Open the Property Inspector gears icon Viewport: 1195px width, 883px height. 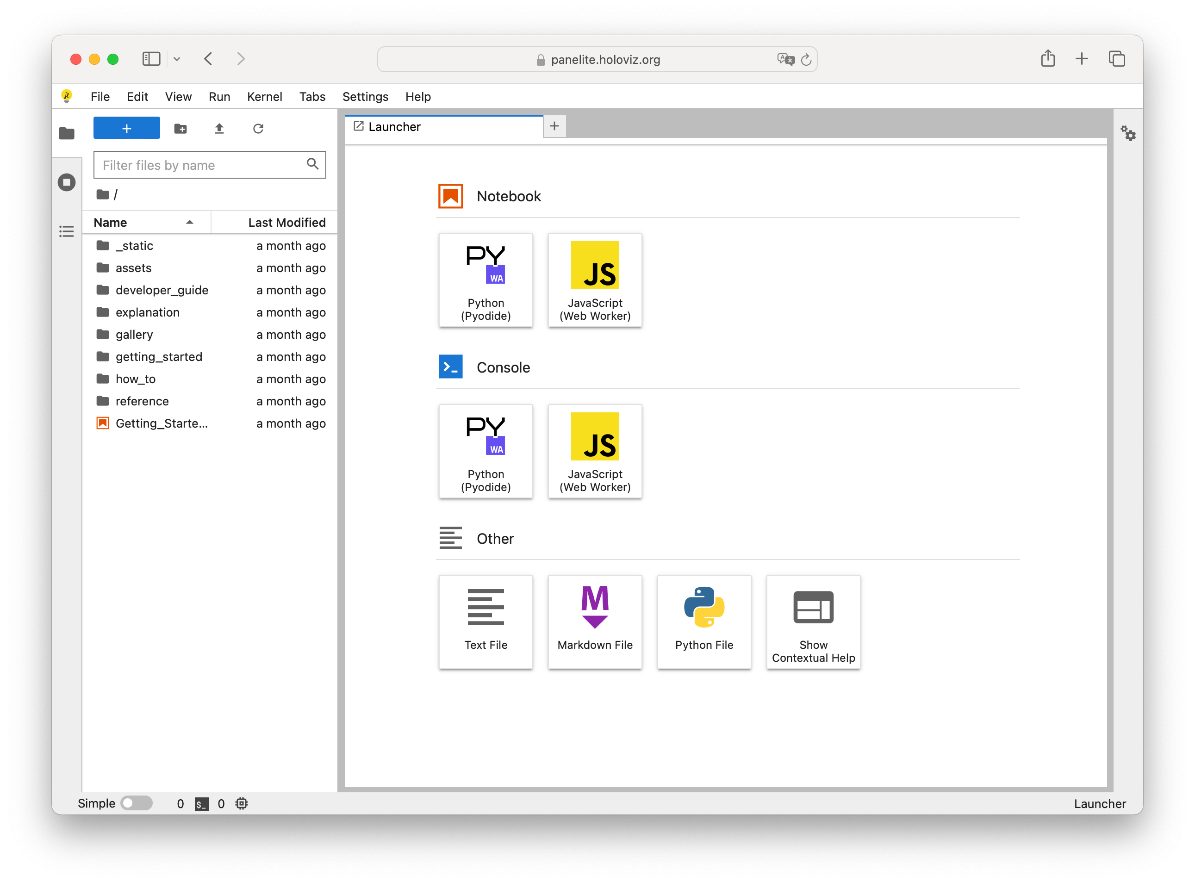(1128, 133)
